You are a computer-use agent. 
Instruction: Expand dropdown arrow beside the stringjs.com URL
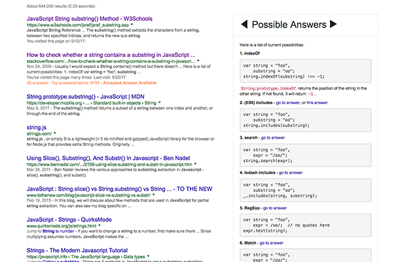pos(55,133)
